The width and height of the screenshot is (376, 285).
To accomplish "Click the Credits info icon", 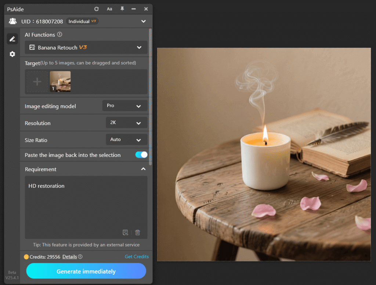I will pyautogui.click(x=80, y=257).
